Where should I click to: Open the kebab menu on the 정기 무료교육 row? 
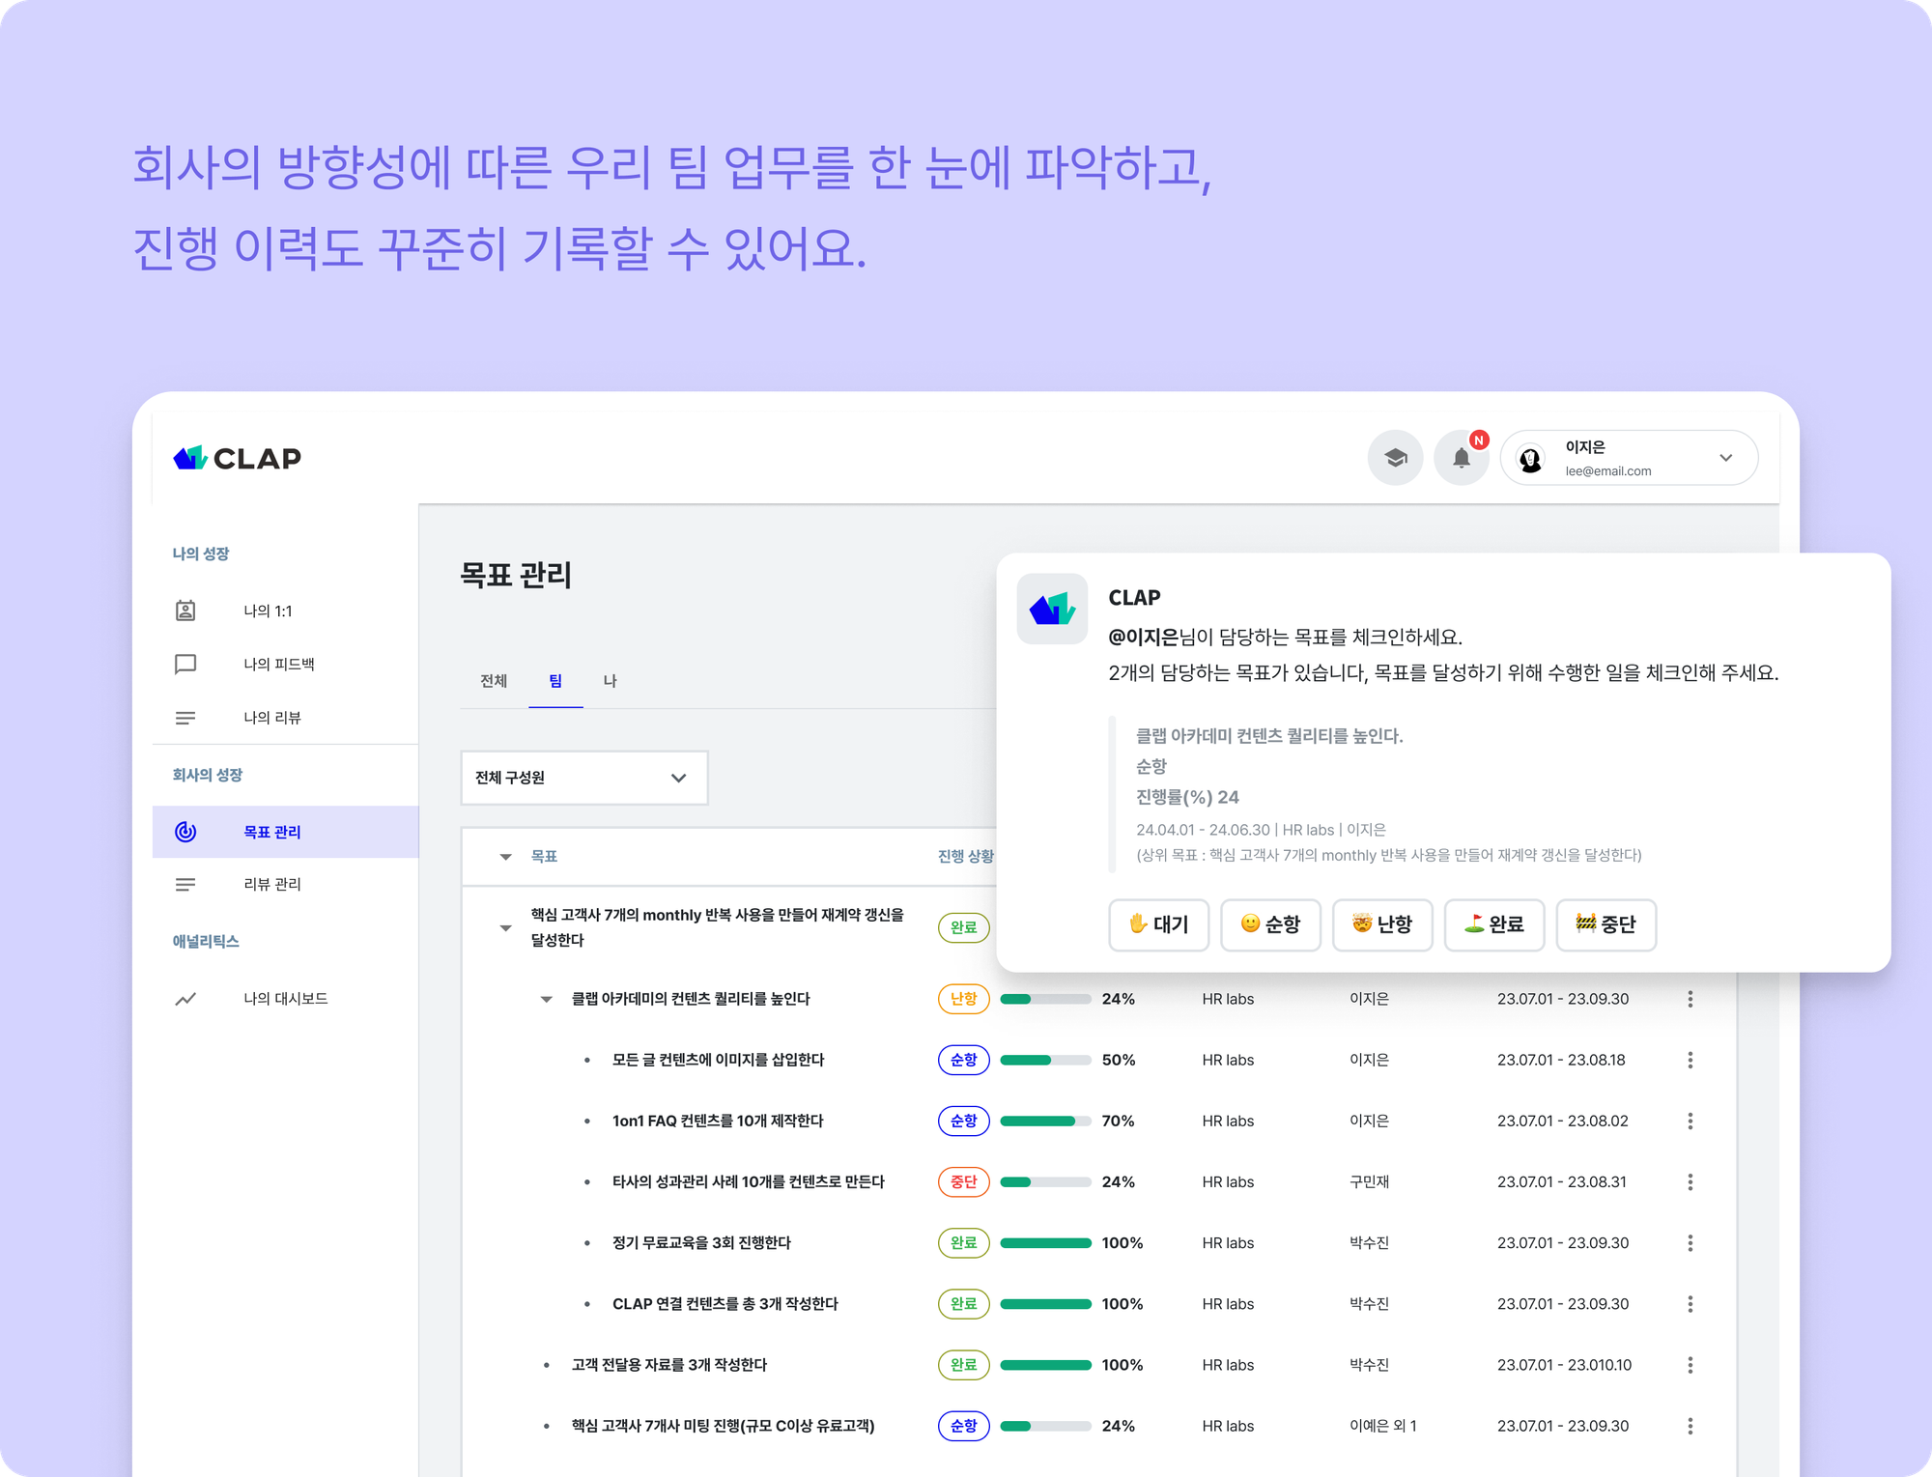[1690, 1243]
